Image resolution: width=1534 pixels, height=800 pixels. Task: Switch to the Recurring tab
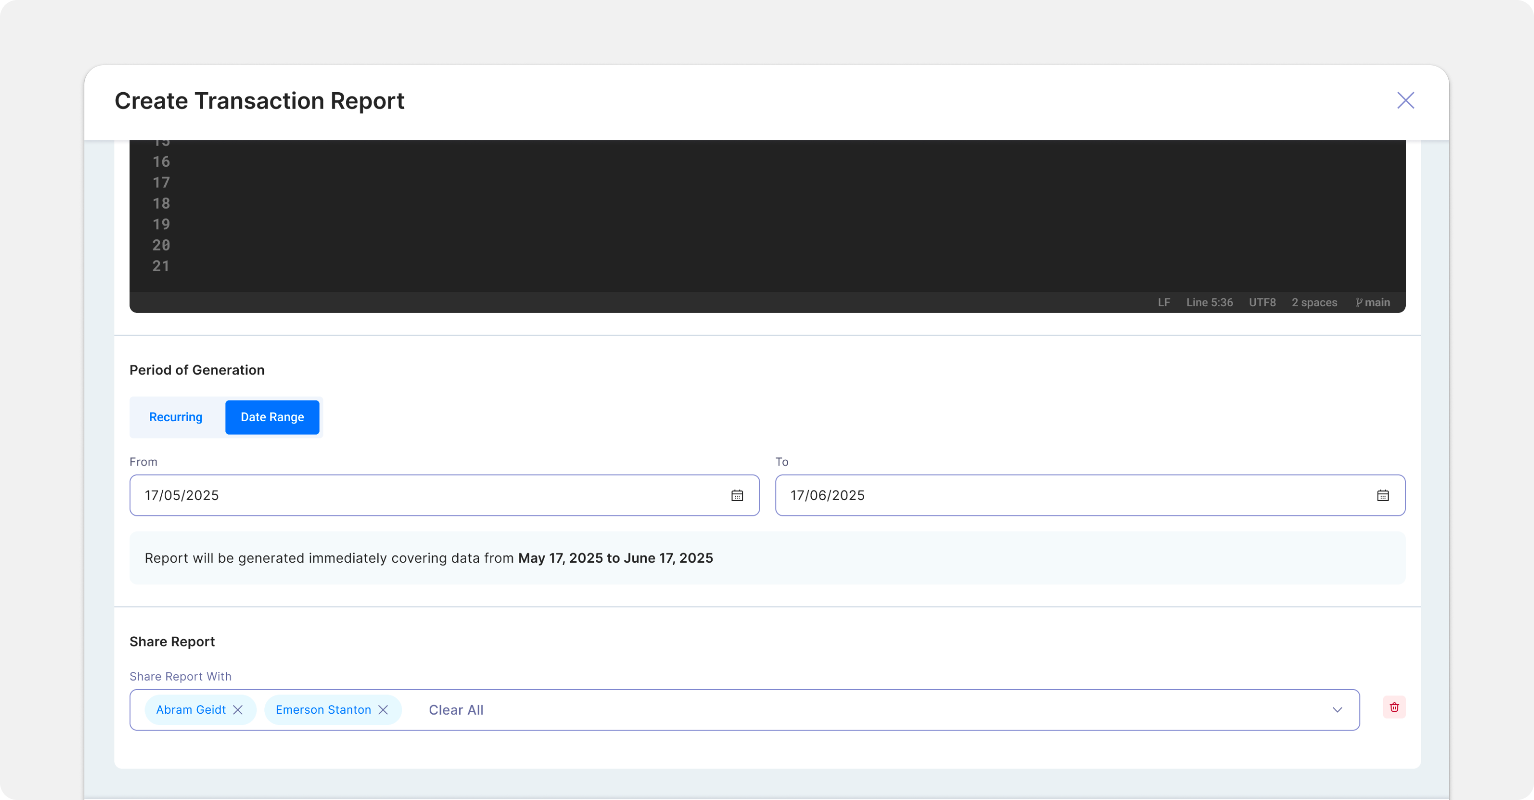(x=176, y=417)
